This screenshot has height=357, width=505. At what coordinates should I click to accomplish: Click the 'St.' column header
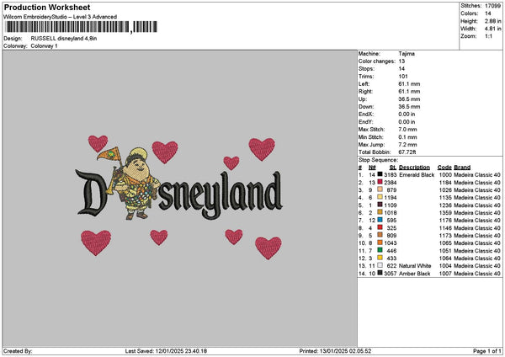pos(393,168)
